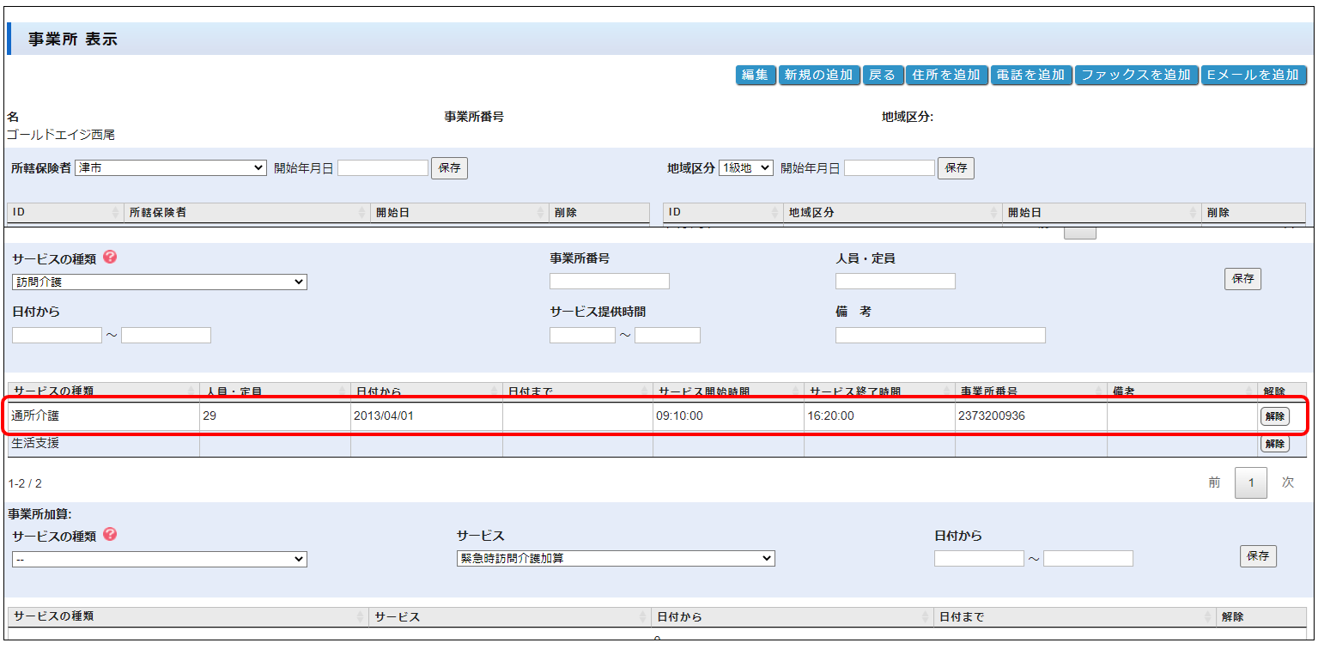The width and height of the screenshot is (1324, 649).
Task: Click the 編集 button
Action: pos(756,76)
